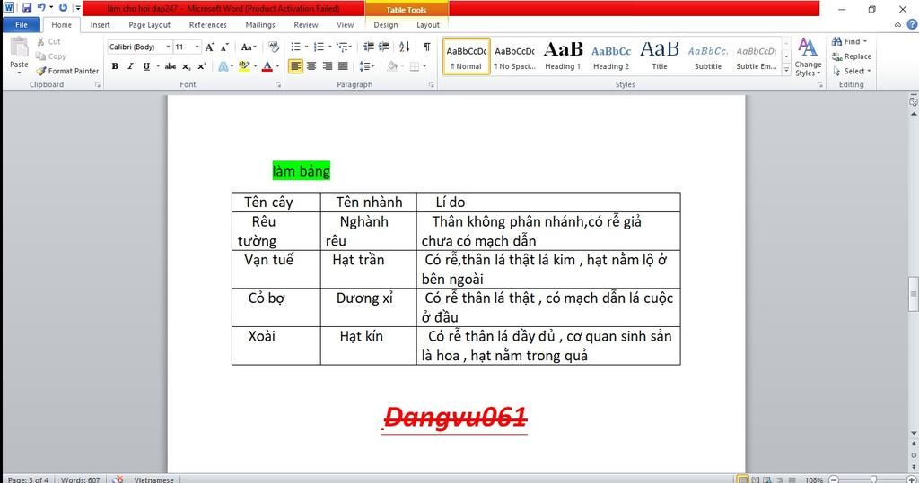The height and width of the screenshot is (483, 919).
Task: Toggle Subscript formatting
Action: point(186,66)
